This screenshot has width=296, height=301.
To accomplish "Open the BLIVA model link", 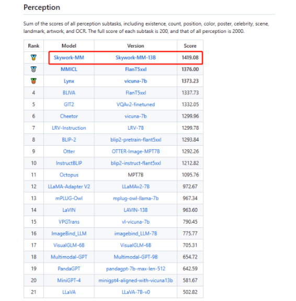I will (x=69, y=92).
